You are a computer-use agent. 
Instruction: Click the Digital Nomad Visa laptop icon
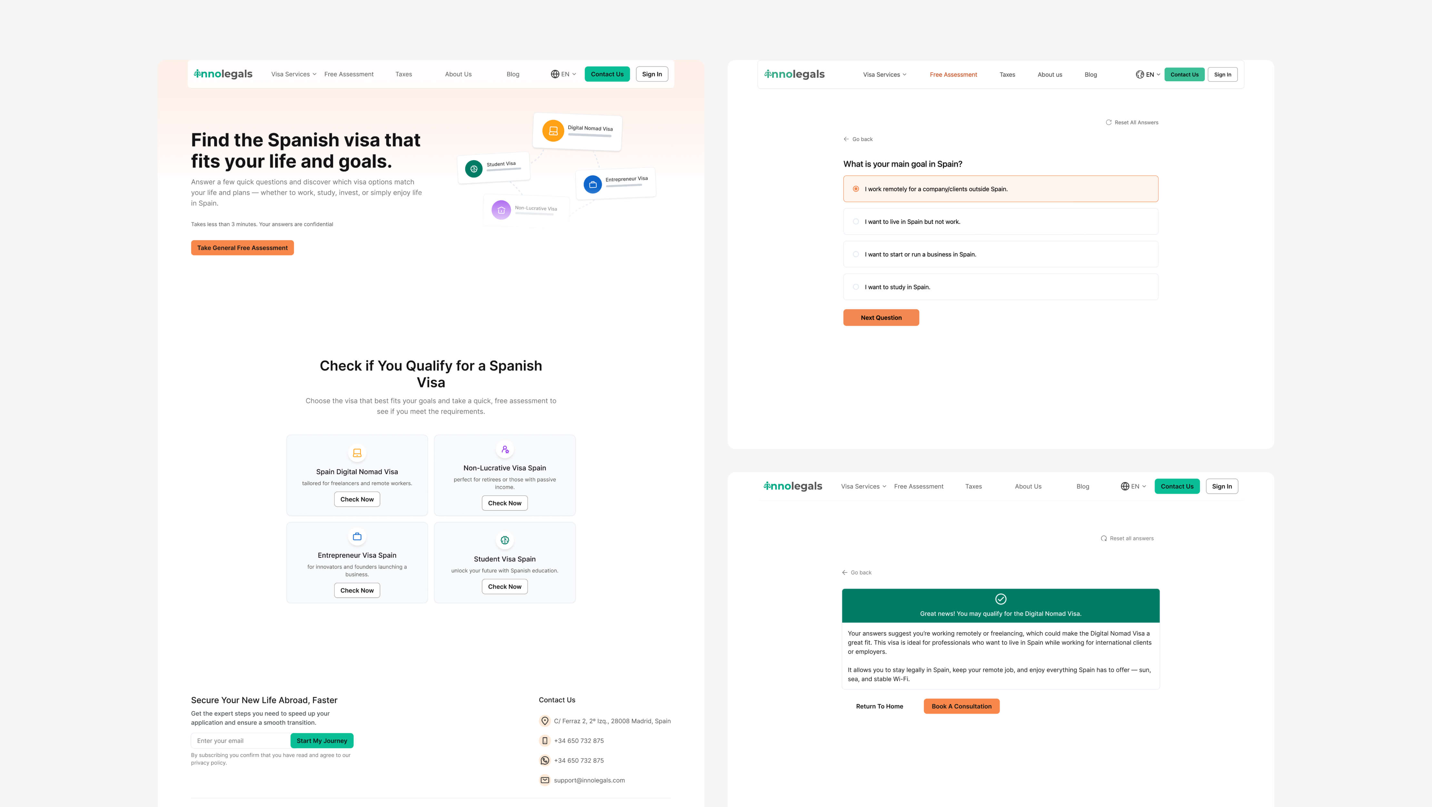tap(552, 130)
